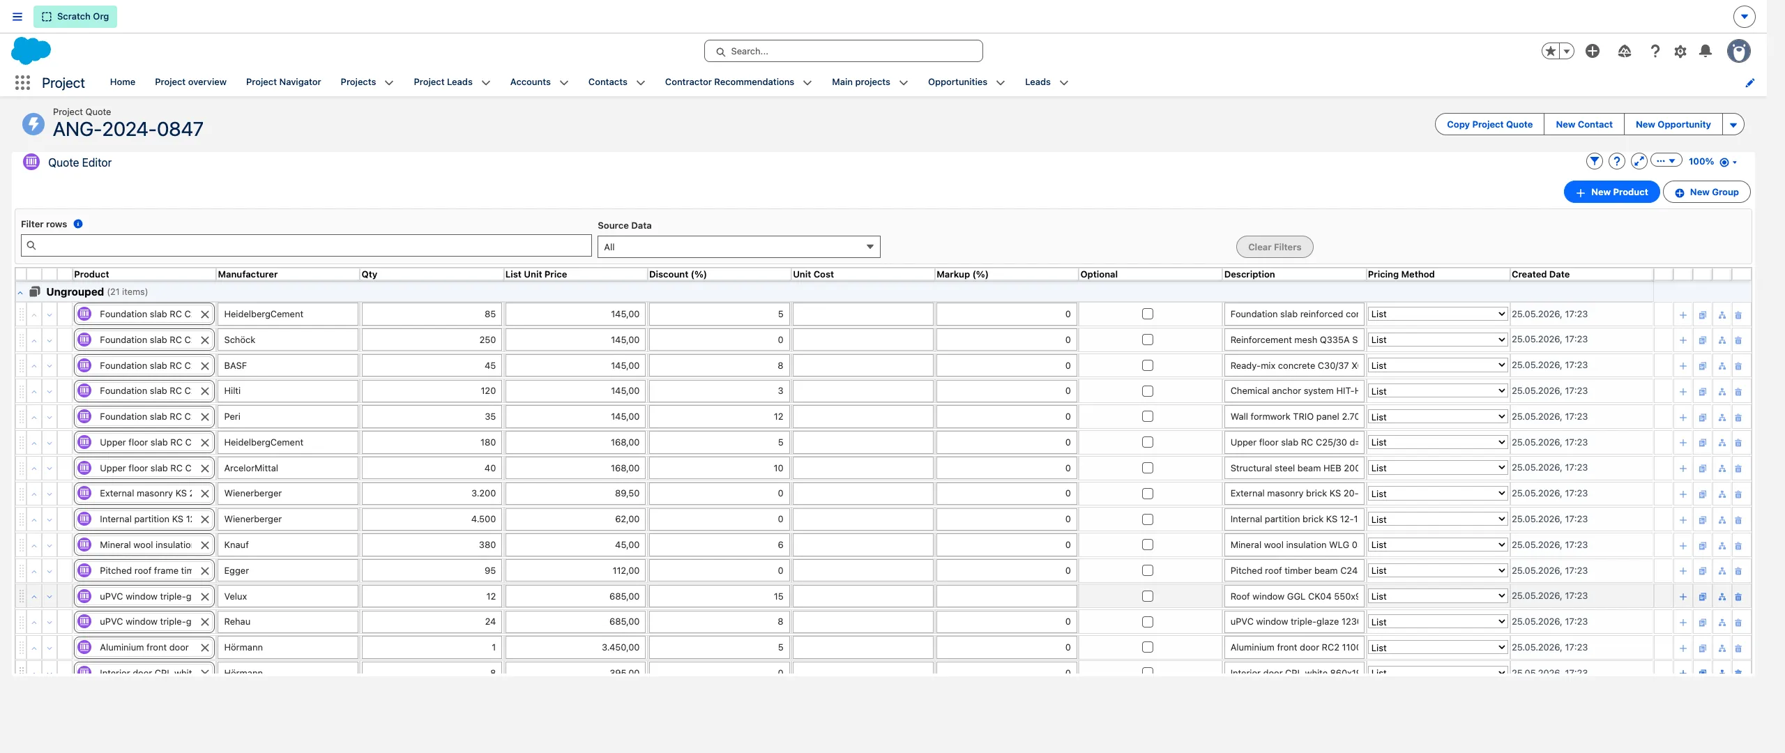Move the Knauf row down
Viewport: 1785px width, 753px height.
[x=50, y=545]
